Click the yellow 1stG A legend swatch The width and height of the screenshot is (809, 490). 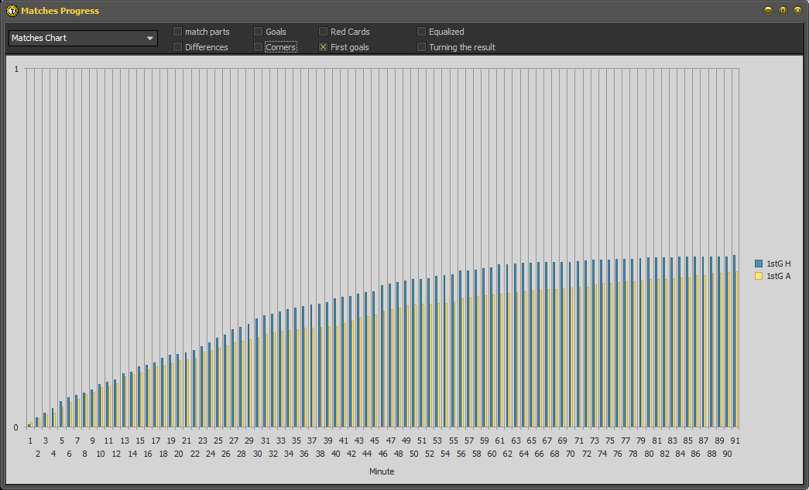(759, 276)
